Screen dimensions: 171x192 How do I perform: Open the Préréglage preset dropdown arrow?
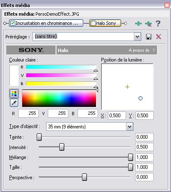(x=137, y=37)
